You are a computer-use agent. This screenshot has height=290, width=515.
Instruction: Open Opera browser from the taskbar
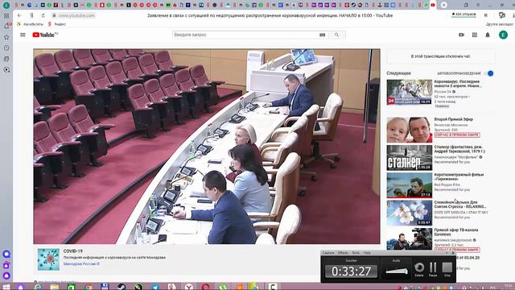click(205, 287)
